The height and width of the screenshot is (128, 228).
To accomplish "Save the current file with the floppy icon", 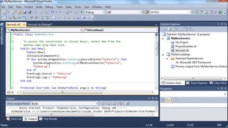I will [25, 12].
